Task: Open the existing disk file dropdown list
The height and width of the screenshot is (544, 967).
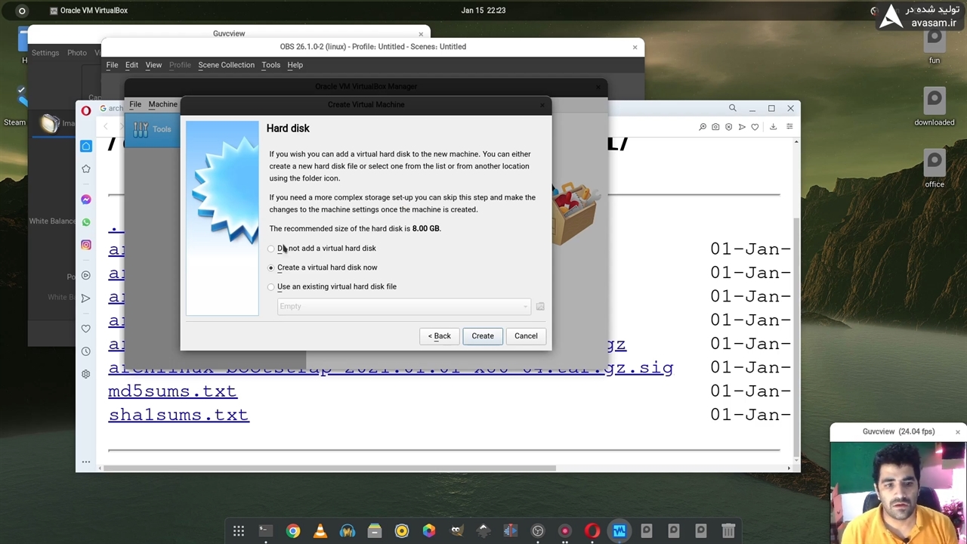Action: pyautogui.click(x=403, y=307)
